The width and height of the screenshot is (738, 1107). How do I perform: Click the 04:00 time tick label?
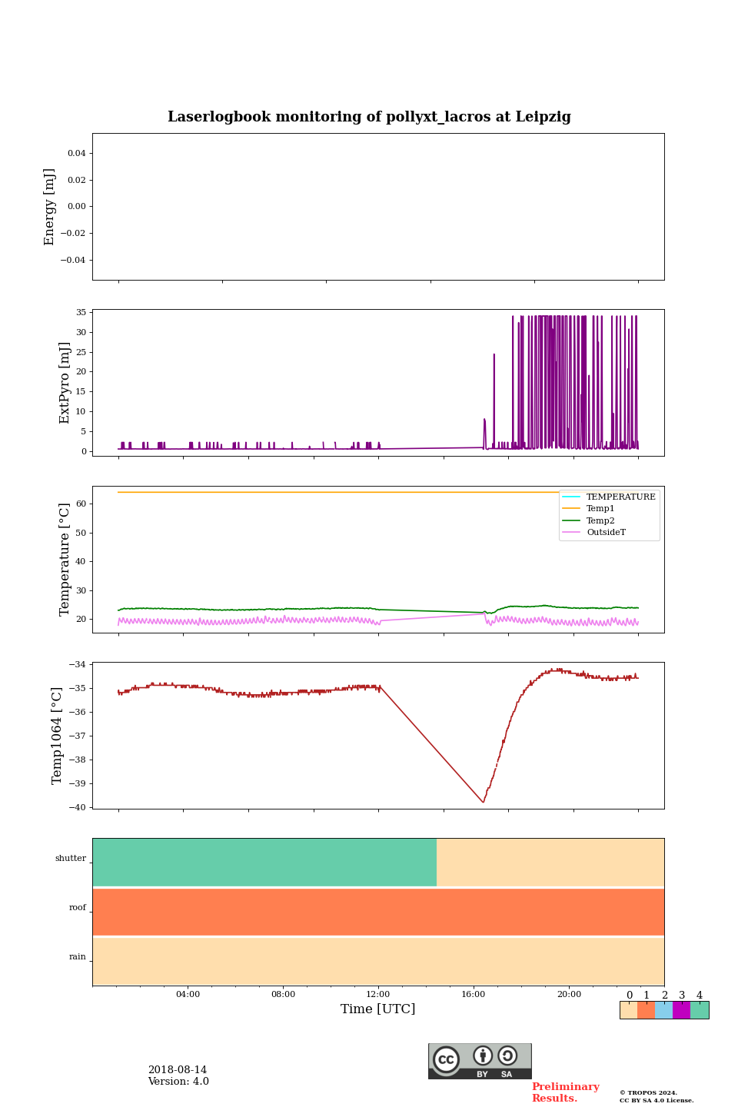point(188,994)
